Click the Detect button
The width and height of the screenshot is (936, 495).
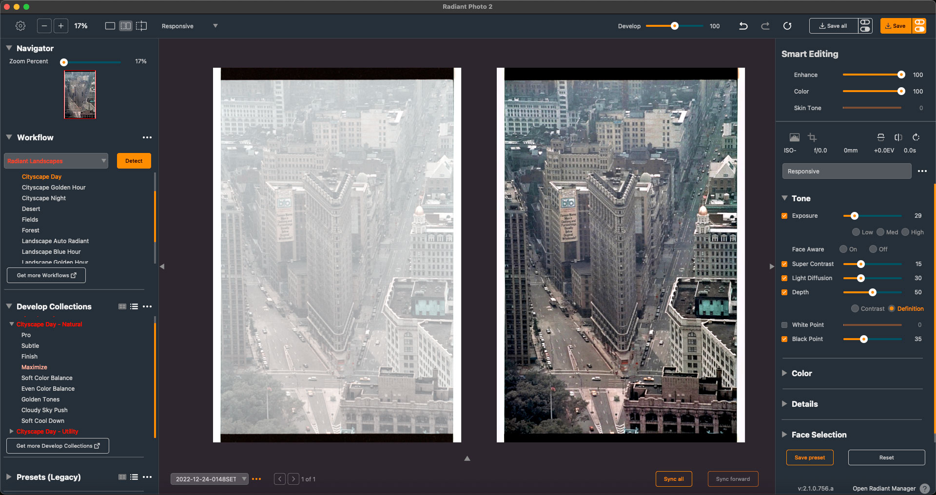click(x=134, y=161)
